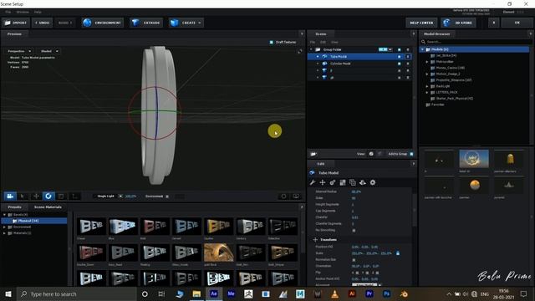The height and width of the screenshot is (301, 535).
Task: Toggle the No Smoothing checkbox
Action: 354,231
